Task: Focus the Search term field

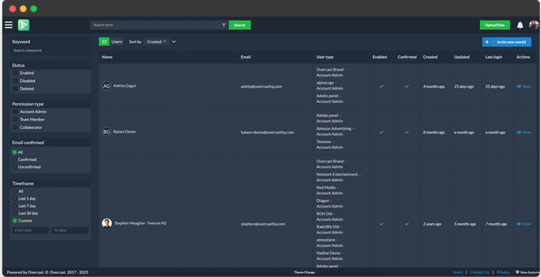Action: 155,25
